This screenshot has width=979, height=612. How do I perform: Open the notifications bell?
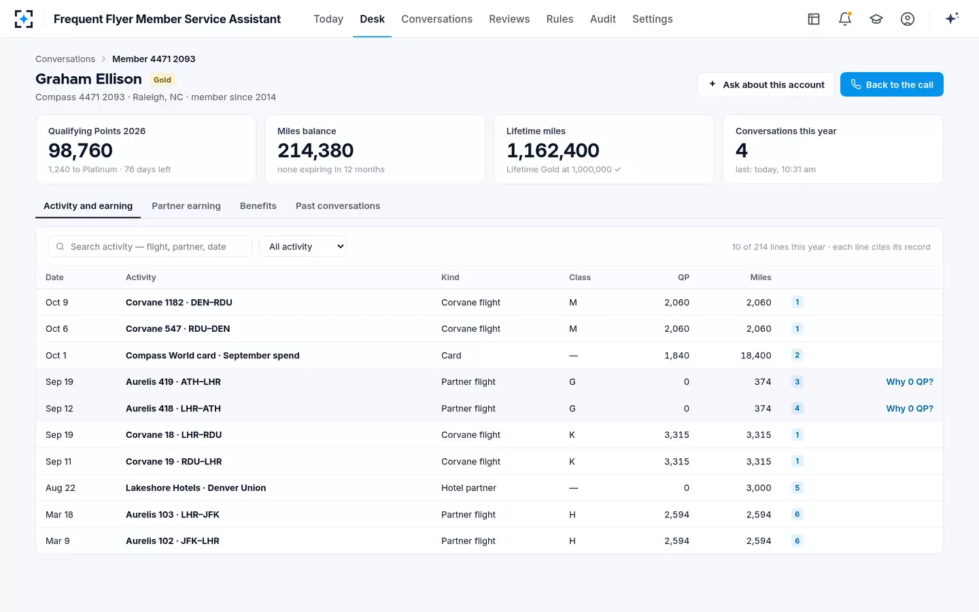tap(845, 19)
